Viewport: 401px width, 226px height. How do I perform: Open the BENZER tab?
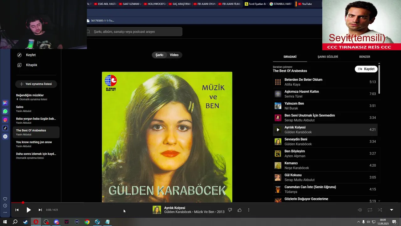click(x=365, y=57)
